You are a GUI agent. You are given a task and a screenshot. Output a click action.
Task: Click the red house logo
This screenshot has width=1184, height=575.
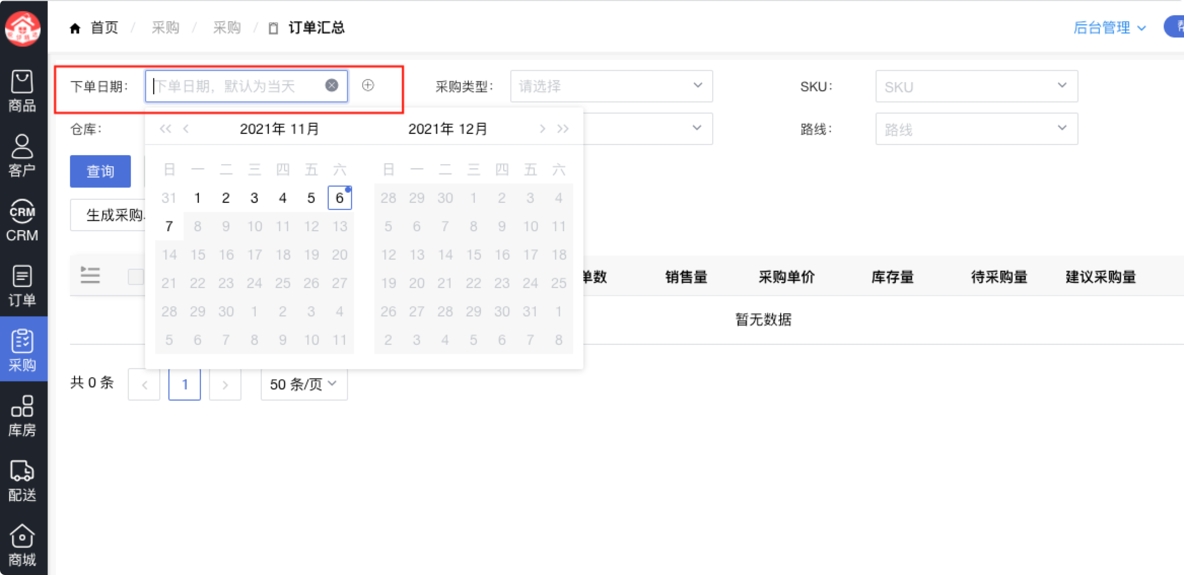[x=22, y=28]
